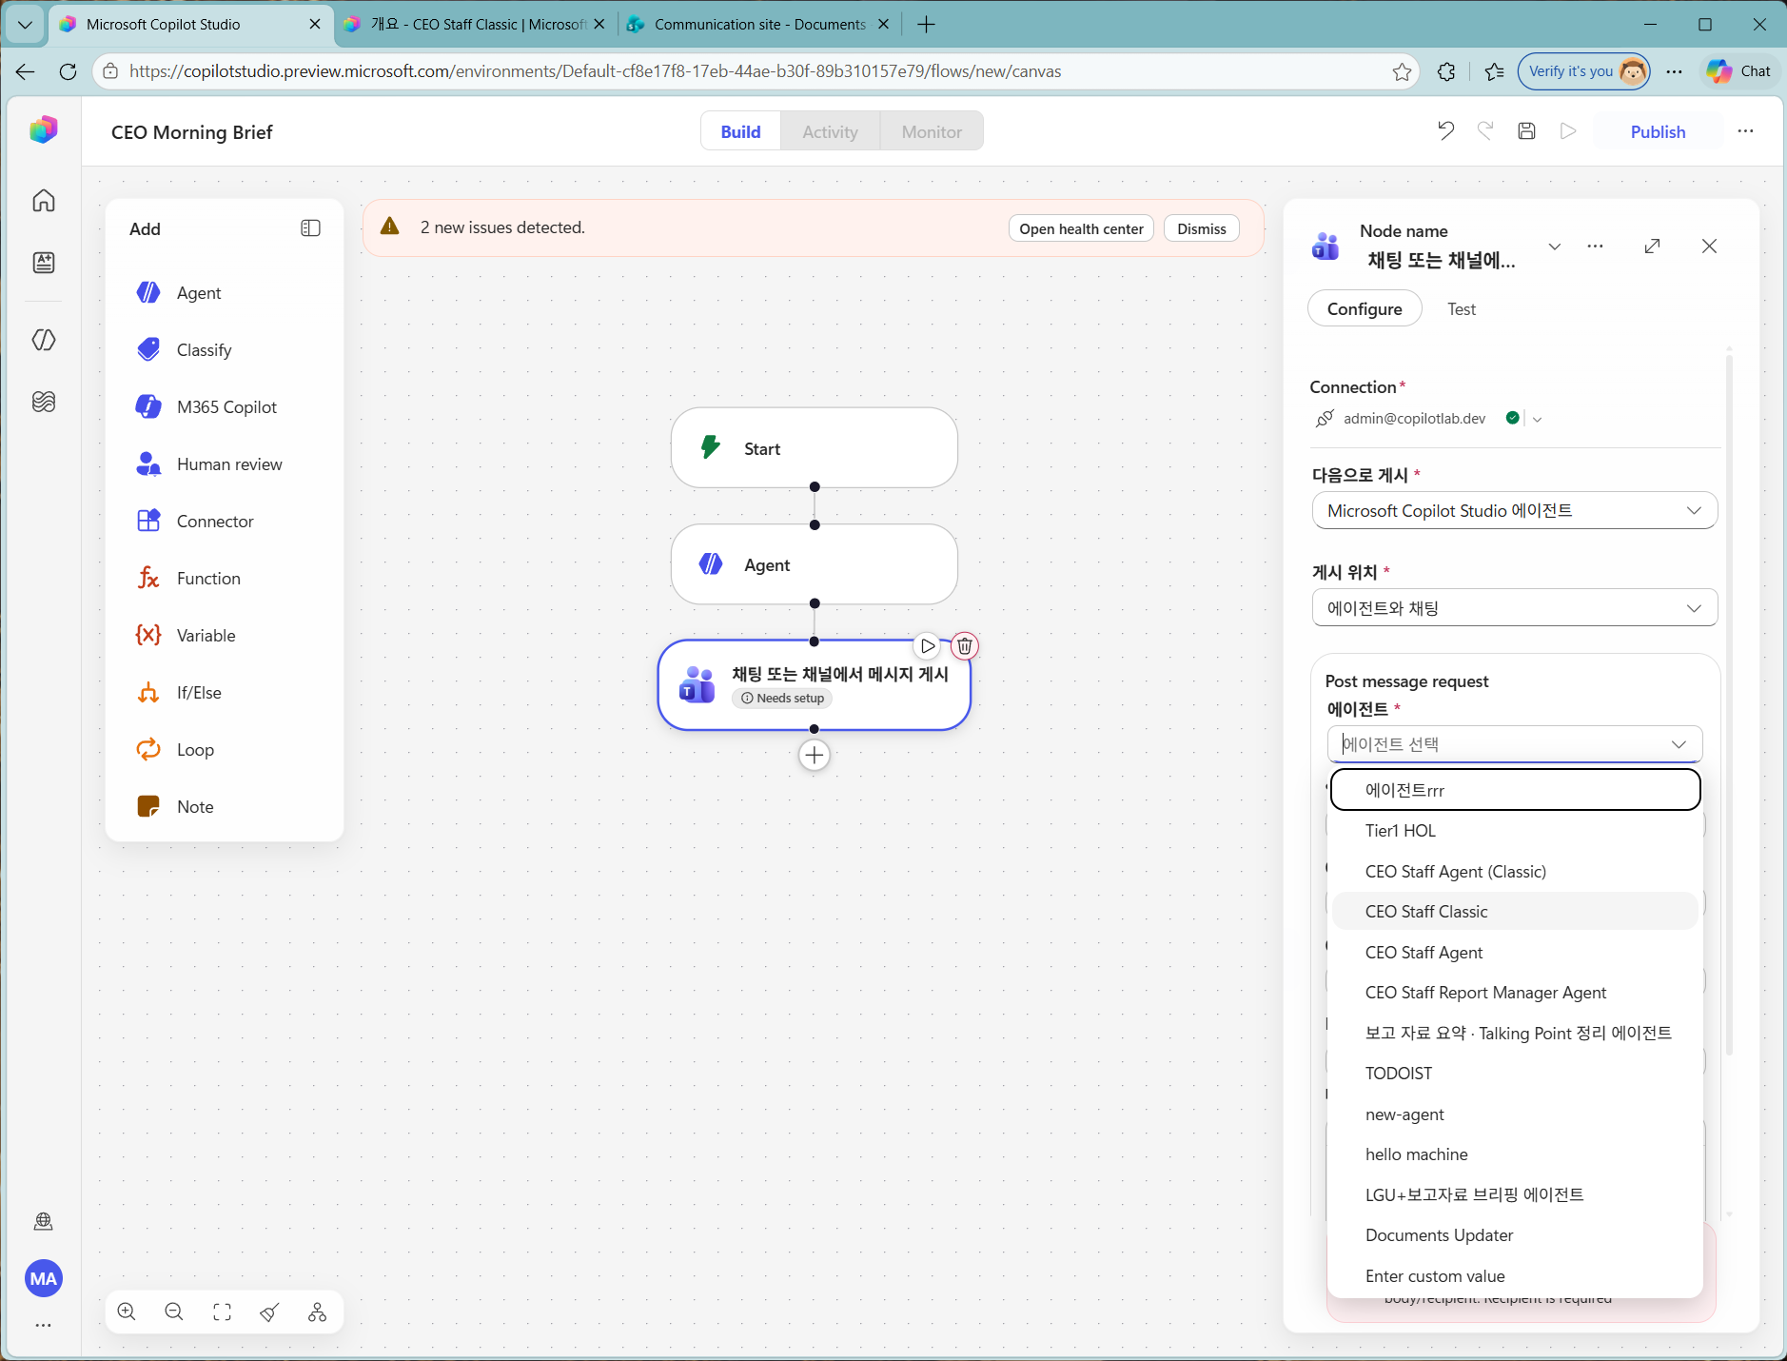The image size is (1787, 1361).
Task: Save the flow with the disk icon
Action: pos(1526,131)
